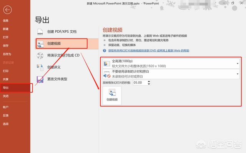Open the DVD/Web video help link
Viewport: 246px width, 153px height.
tap(149, 50)
